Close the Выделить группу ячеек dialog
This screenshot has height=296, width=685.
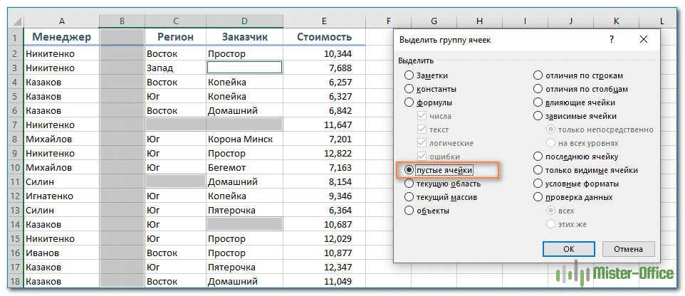pos(644,41)
